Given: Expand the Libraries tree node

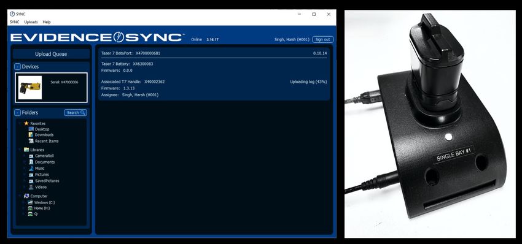Looking at the screenshot, I should [20, 150].
